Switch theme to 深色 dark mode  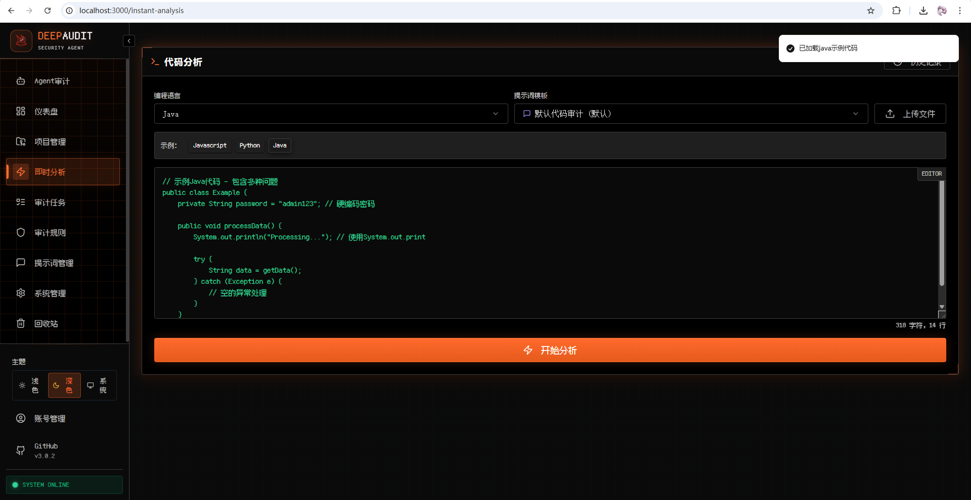click(x=64, y=385)
